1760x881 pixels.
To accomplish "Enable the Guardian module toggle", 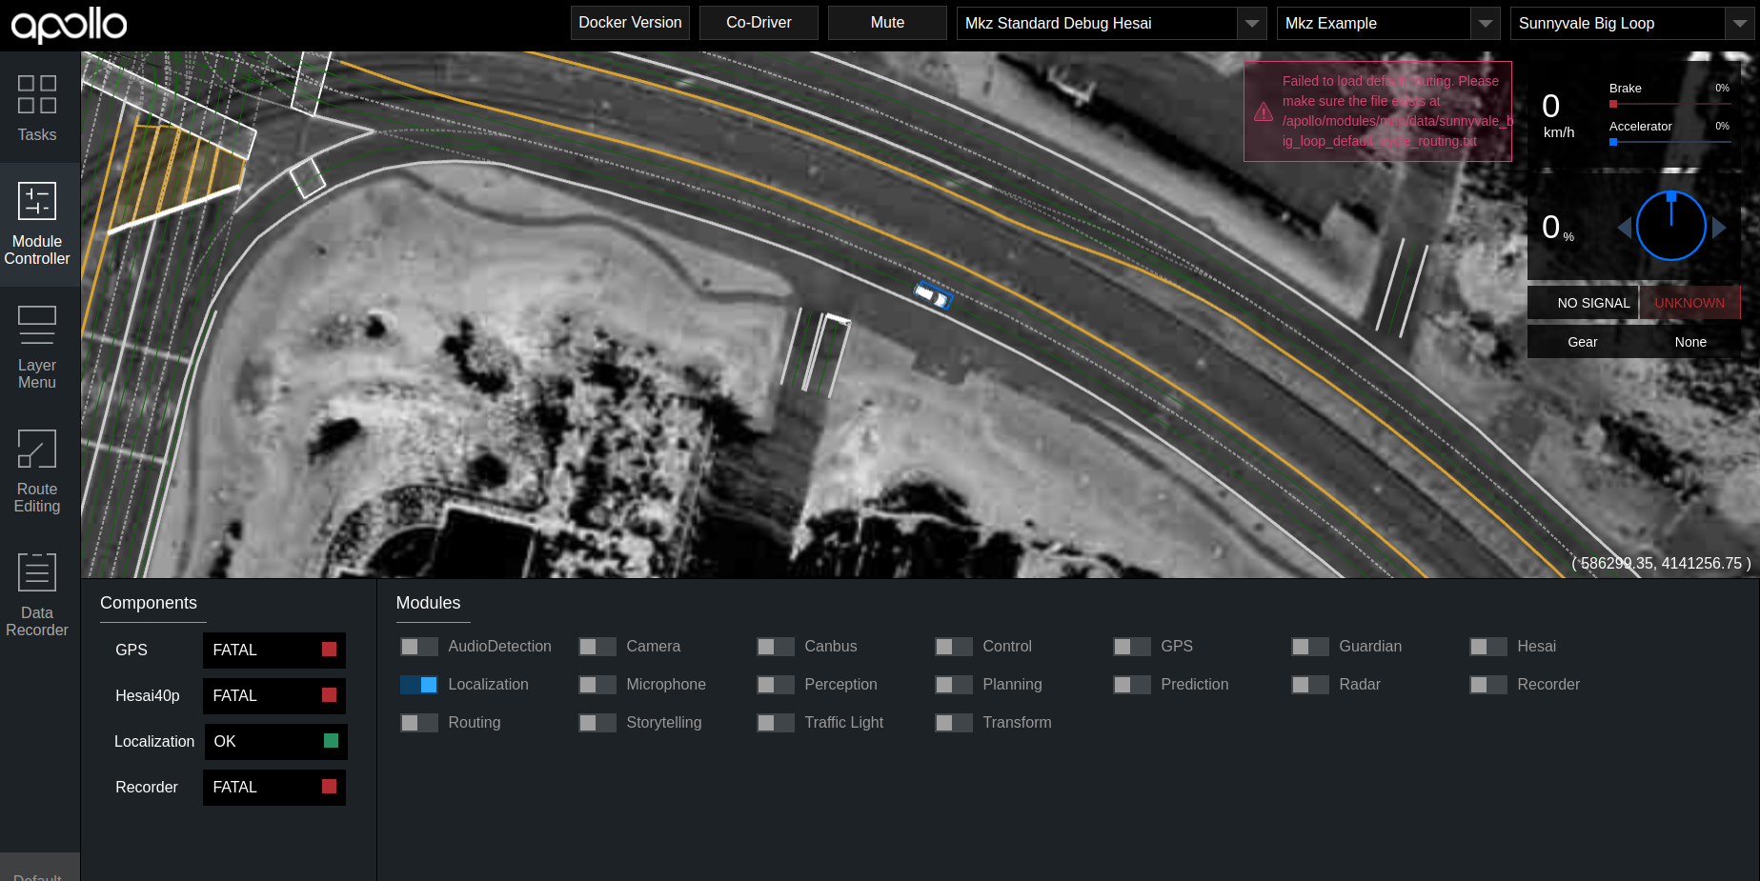I will (1310, 647).
